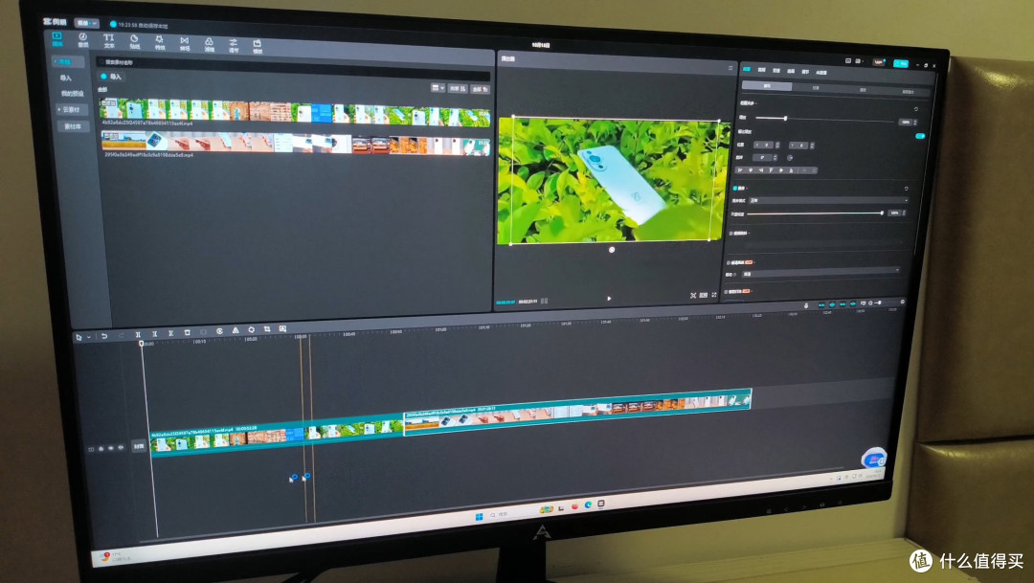Open the Windows Start menu
The image size is (1034, 583).
(x=480, y=516)
